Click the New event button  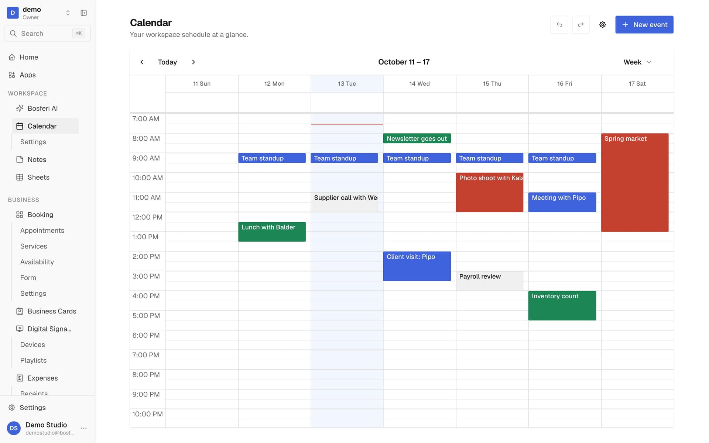click(644, 25)
